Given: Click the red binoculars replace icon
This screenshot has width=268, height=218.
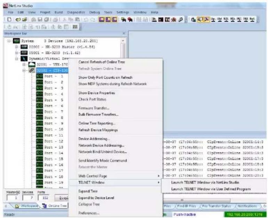Looking at the screenshot, I should tap(130, 20).
